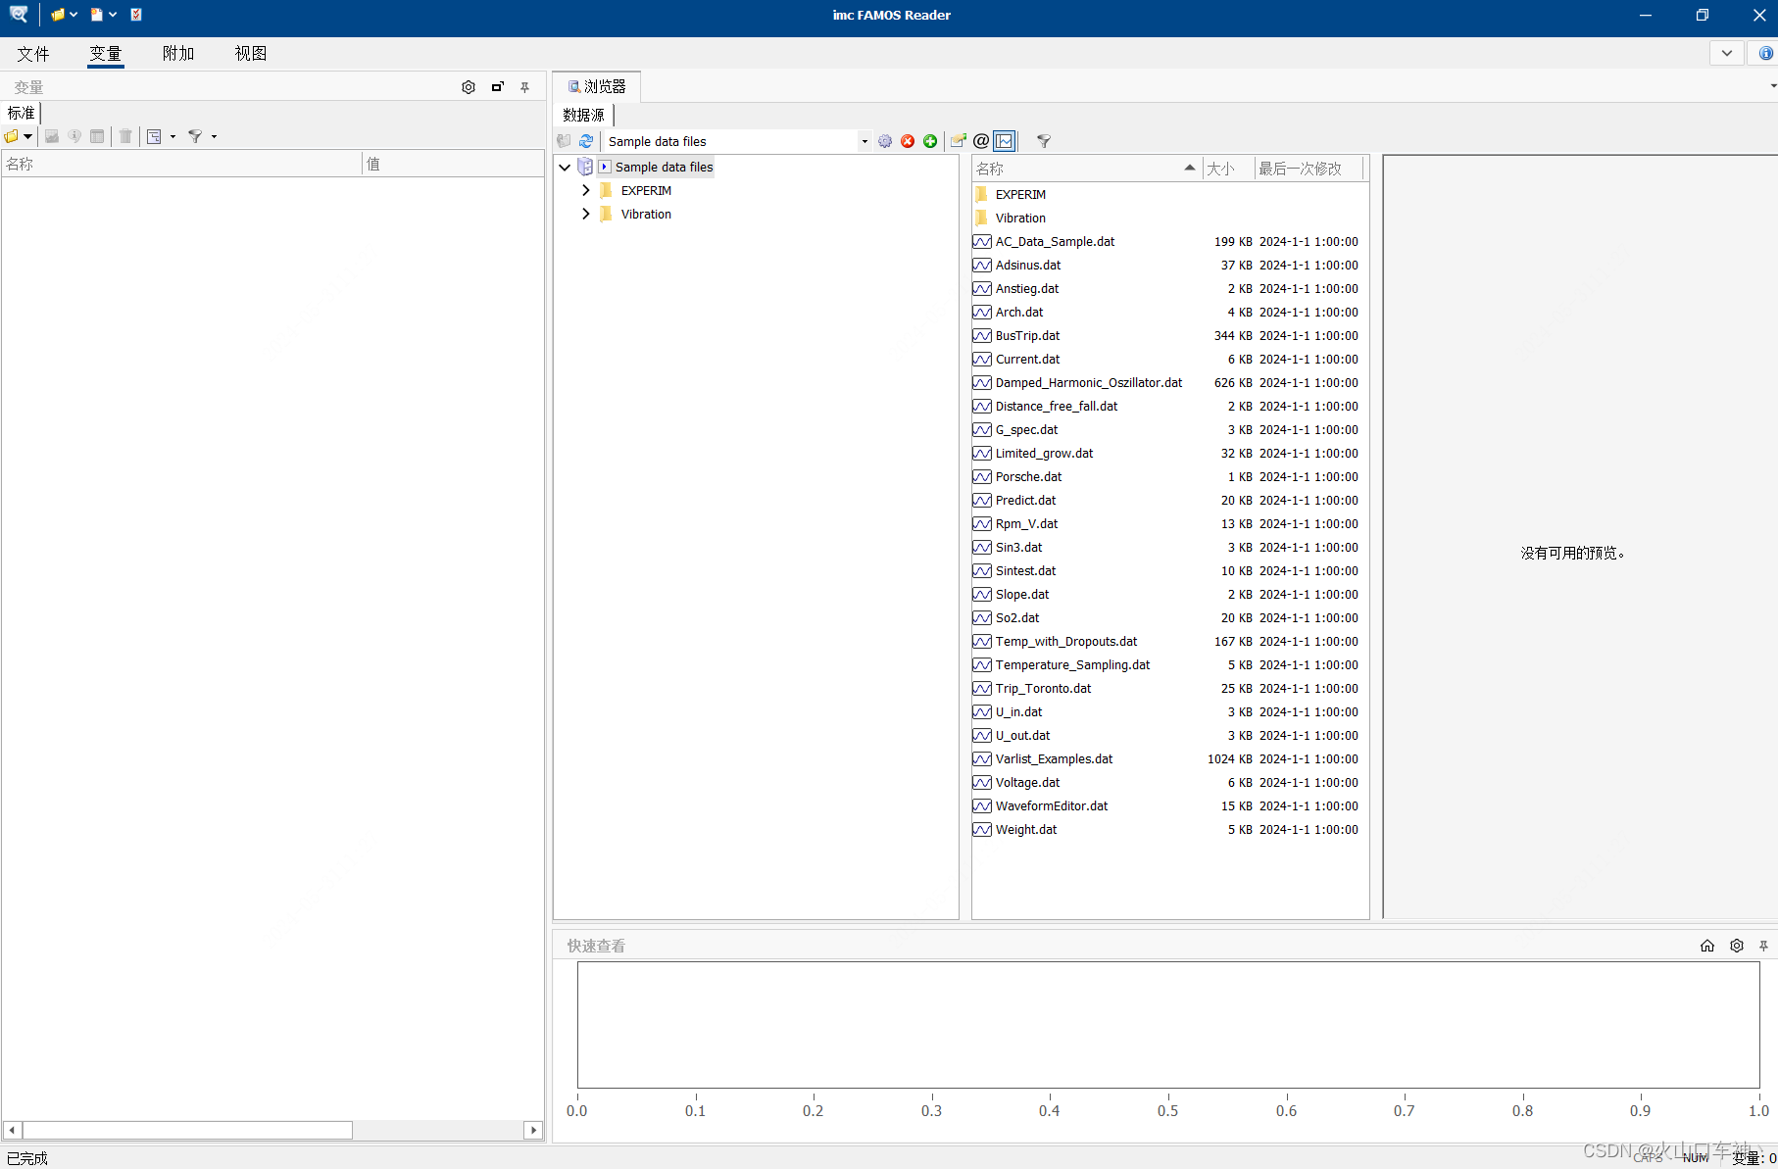Sort file list by 最后一次修改 column

(x=1309, y=169)
